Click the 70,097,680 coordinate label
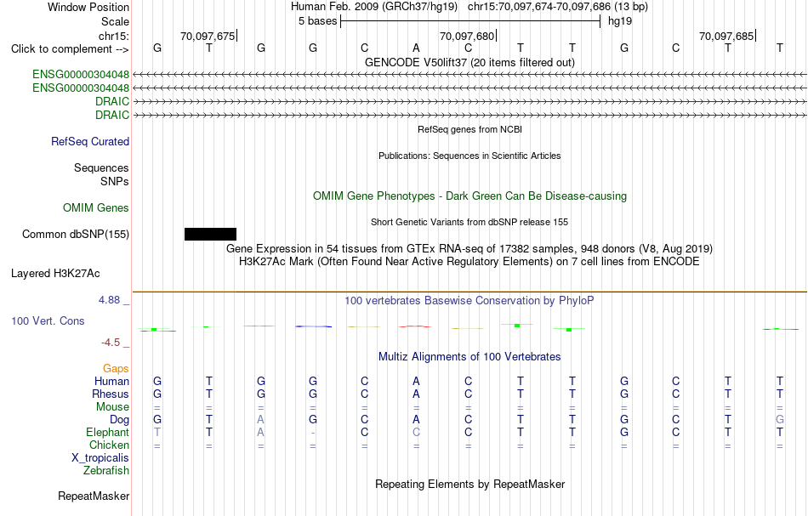Screen dimensions: 808x516 (x=466, y=36)
